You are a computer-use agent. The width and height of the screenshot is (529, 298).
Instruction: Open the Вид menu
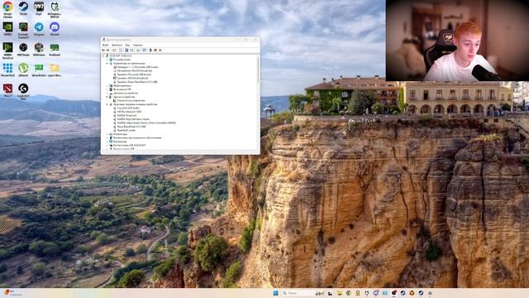[x=127, y=45]
